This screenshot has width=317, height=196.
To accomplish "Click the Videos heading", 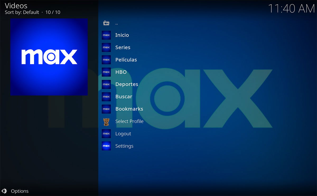I will pos(16,6).
